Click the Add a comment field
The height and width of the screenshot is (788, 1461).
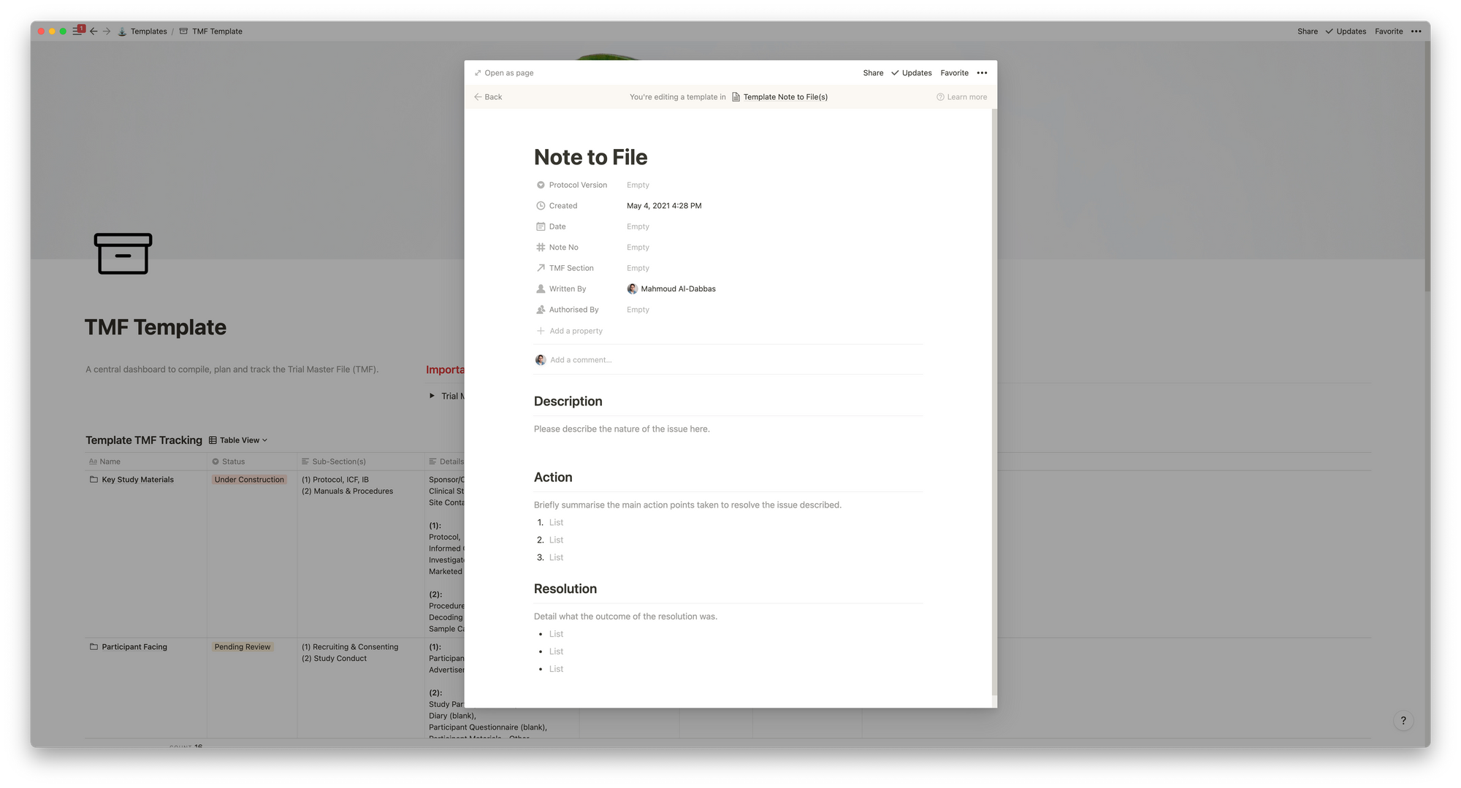[581, 360]
